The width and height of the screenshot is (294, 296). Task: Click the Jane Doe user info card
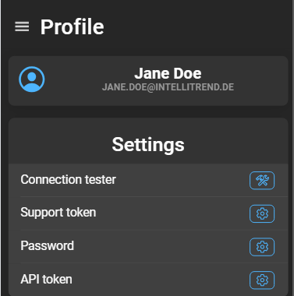coord(148,81)
